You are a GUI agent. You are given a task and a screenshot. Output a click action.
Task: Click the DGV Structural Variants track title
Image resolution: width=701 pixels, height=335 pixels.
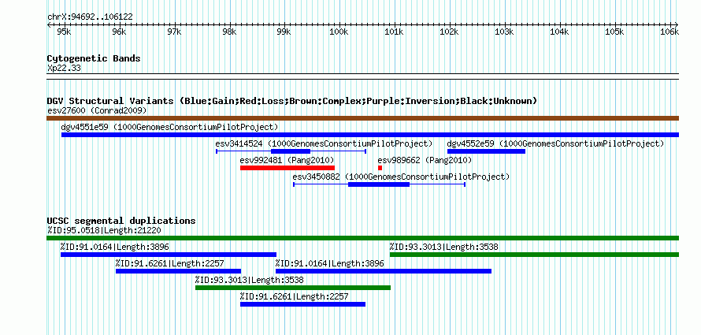click(292, 101)
